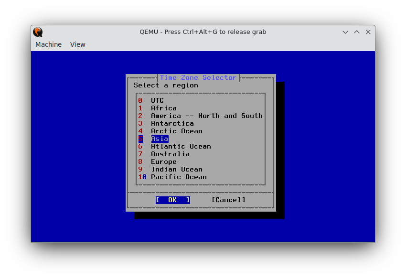Open the View menu
Screen dimensions: 406x279
[77, 44]
